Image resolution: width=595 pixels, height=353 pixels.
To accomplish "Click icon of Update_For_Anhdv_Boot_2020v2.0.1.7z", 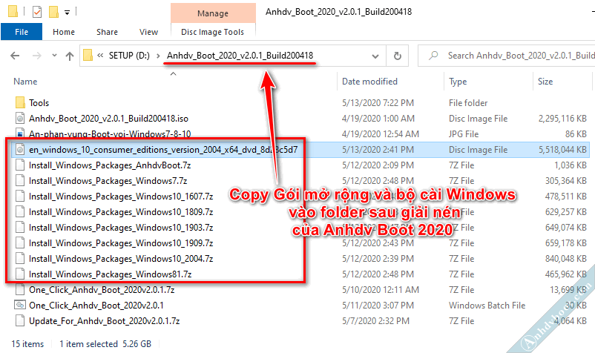I will pyautogui.click(x=20, y=320).
